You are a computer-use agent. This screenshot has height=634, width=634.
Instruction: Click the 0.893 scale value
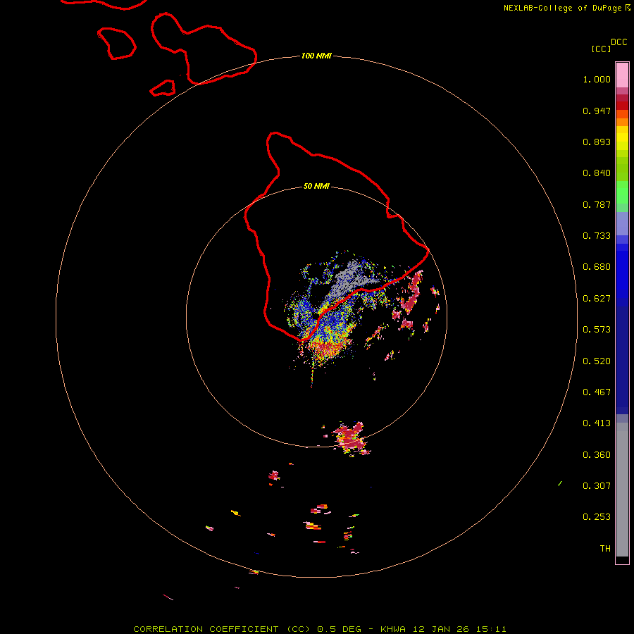pos(597,142)
